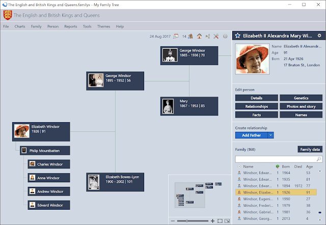Viewport: 326px width, 225px height.
Task: Open the Family data button
Action: [x=310, y=149]
